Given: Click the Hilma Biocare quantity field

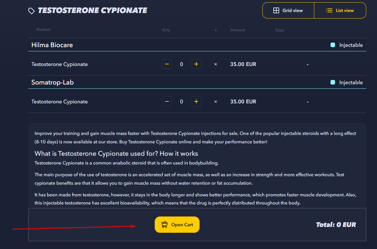Looking at the screenshot, I should pyautogui.click(x=181, y=64).
